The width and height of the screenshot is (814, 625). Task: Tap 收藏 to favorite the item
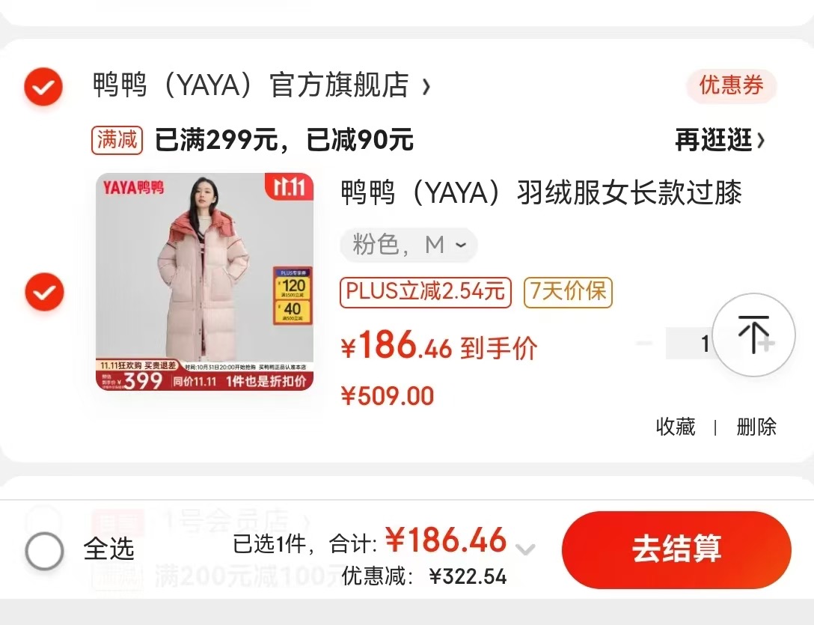click(x=676, y=427)
